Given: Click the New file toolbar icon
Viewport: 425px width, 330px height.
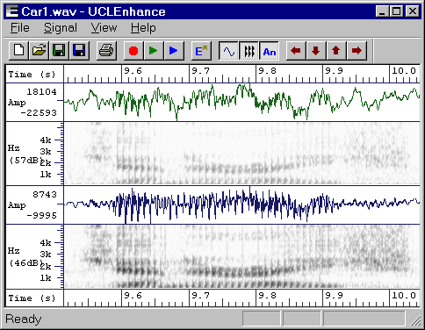Looking at the screenshot, I should tap(19, 51).
